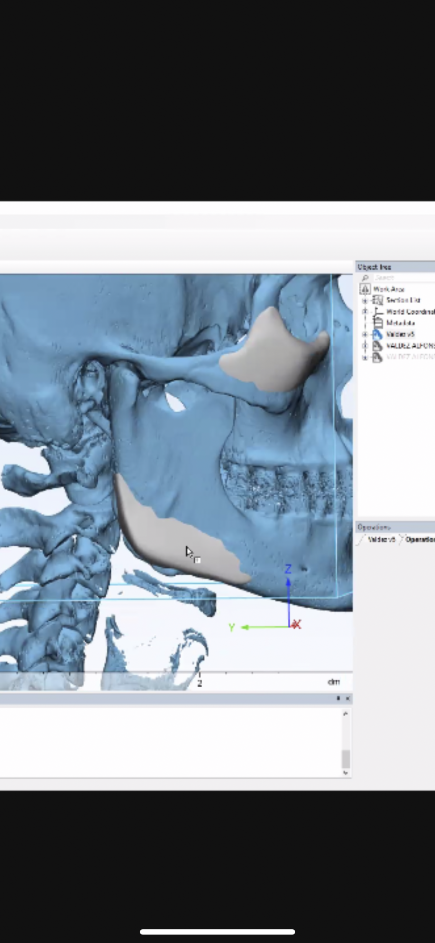Focus the Object Tree search field
435x943 pixels.
click(402, 278)
